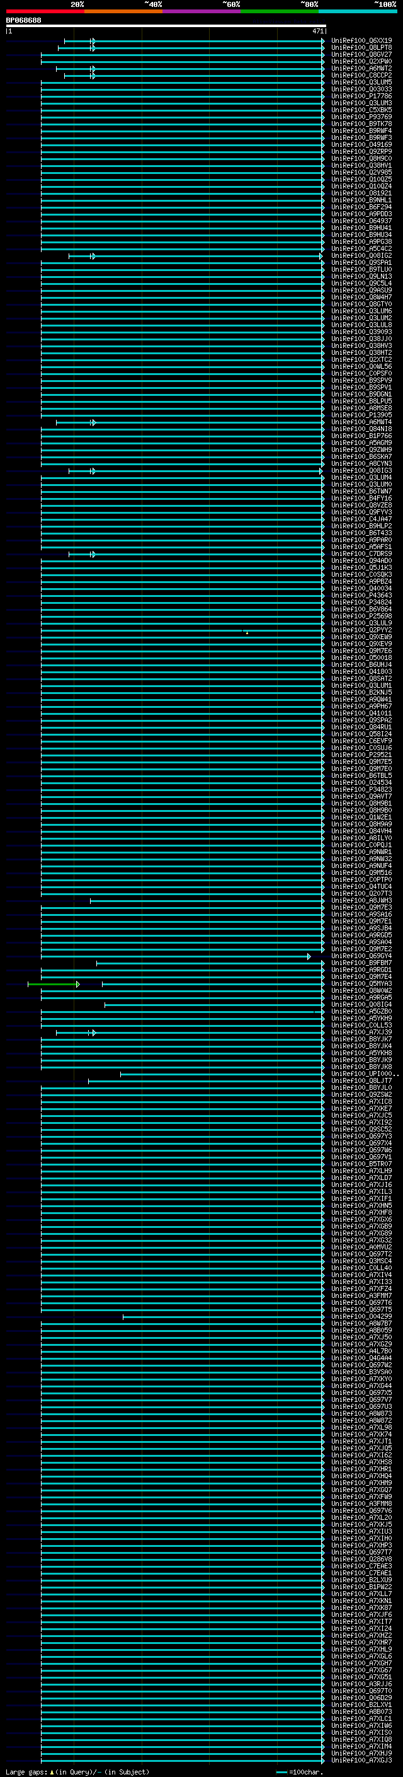Select hit UniRef100_P93769
This screenshot has width=403, height=1777.
(361, 117)
